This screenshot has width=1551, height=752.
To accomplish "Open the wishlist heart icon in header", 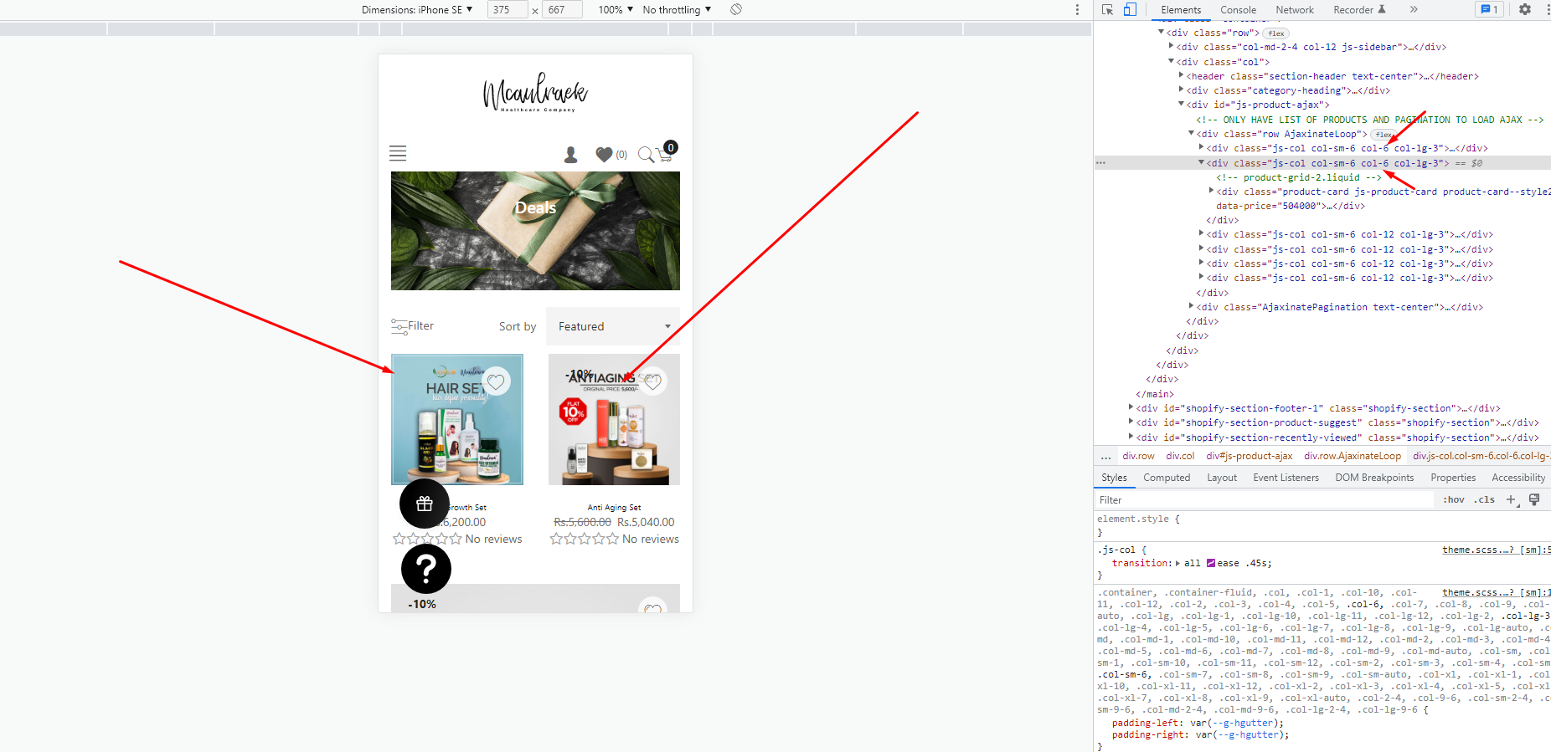I will [x=604, y=155].
